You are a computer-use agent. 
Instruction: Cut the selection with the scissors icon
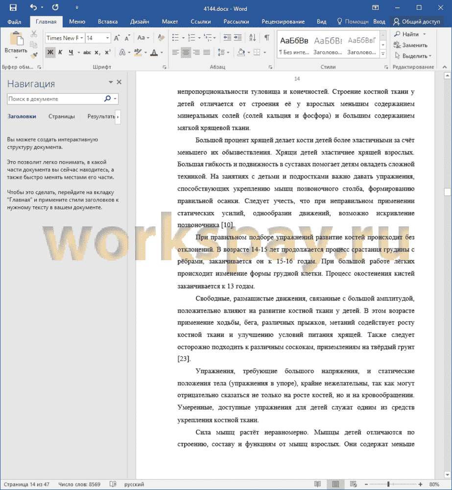click(34, 34)
